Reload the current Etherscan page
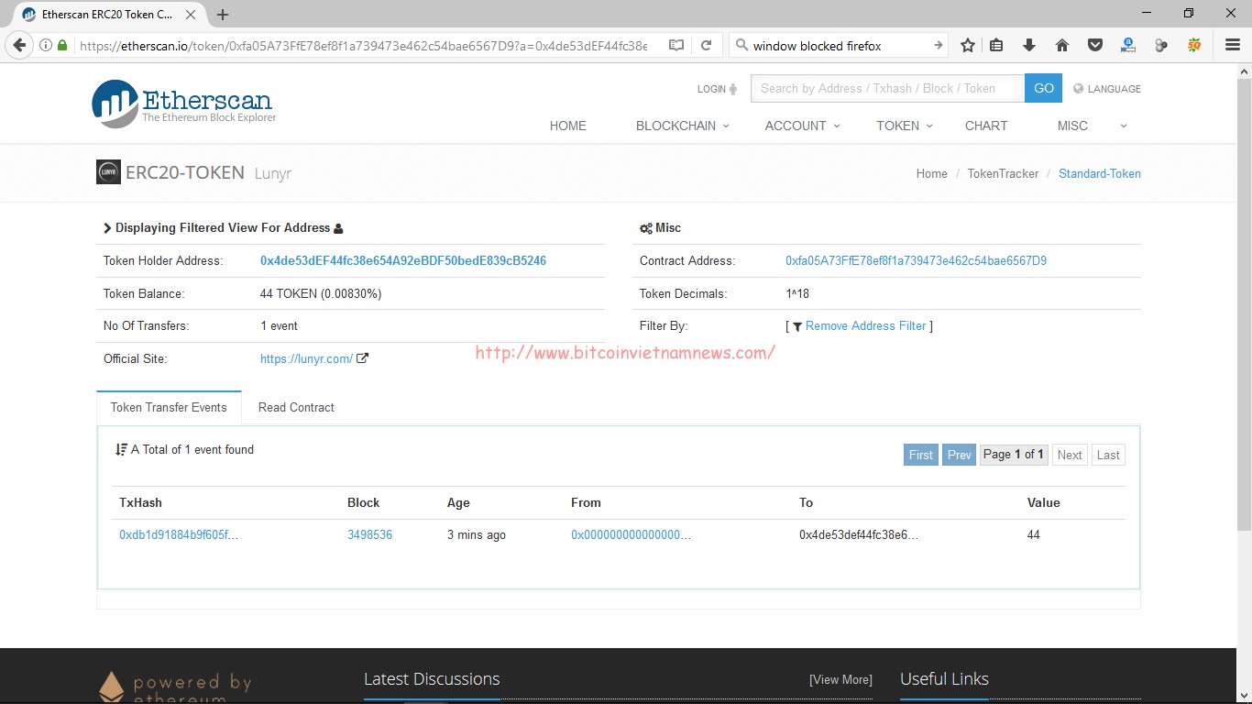The height and width of the screenshot is (704, 1252). click(707, 45)
